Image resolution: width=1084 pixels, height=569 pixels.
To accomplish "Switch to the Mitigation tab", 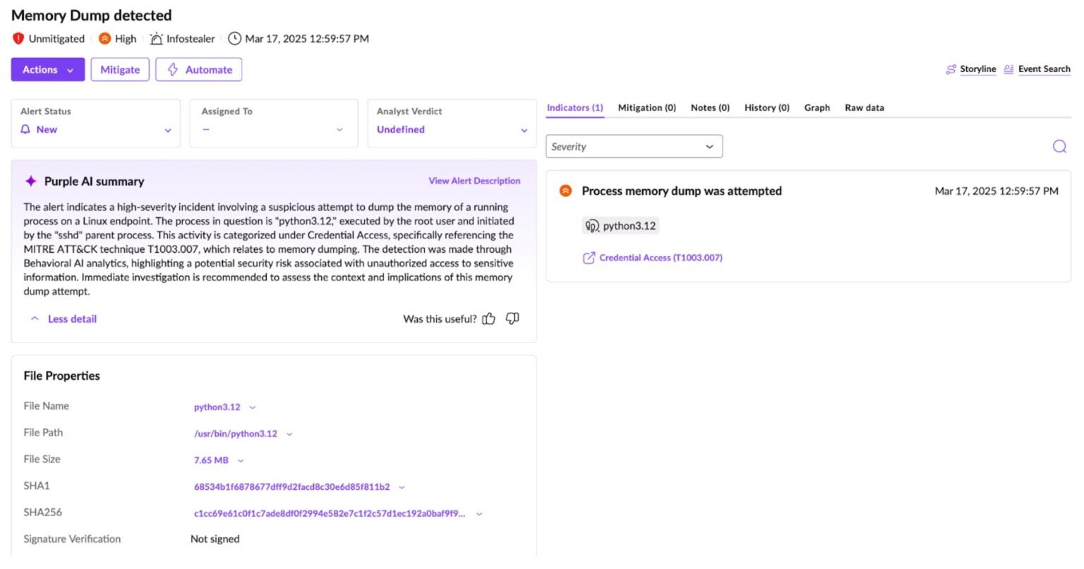I will [646, 108].
